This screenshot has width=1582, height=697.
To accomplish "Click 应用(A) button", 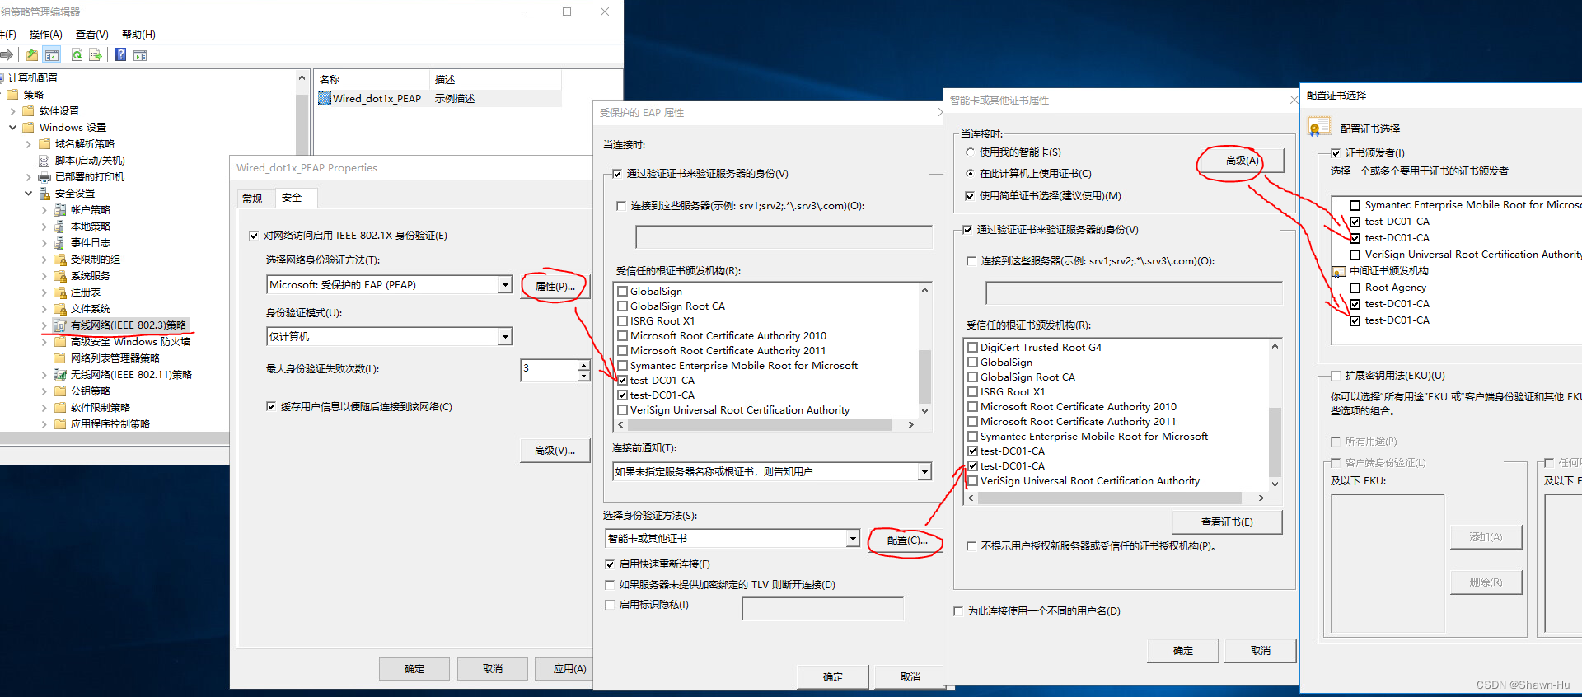I will point(564,669).
